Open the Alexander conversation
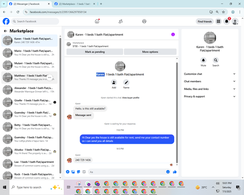 29,90
